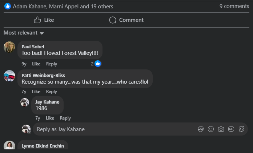Open the emoji picker in reply box
Screen dimensions: 253x153
(x=210, y=129)
